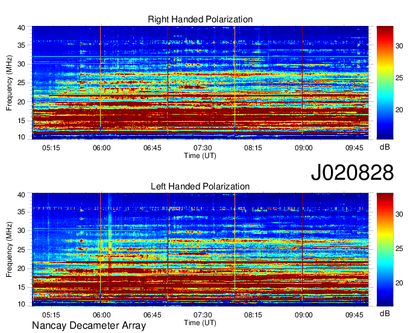
Task: Click the "Right Handed Polarization" plot title
Action: [200, 19]
